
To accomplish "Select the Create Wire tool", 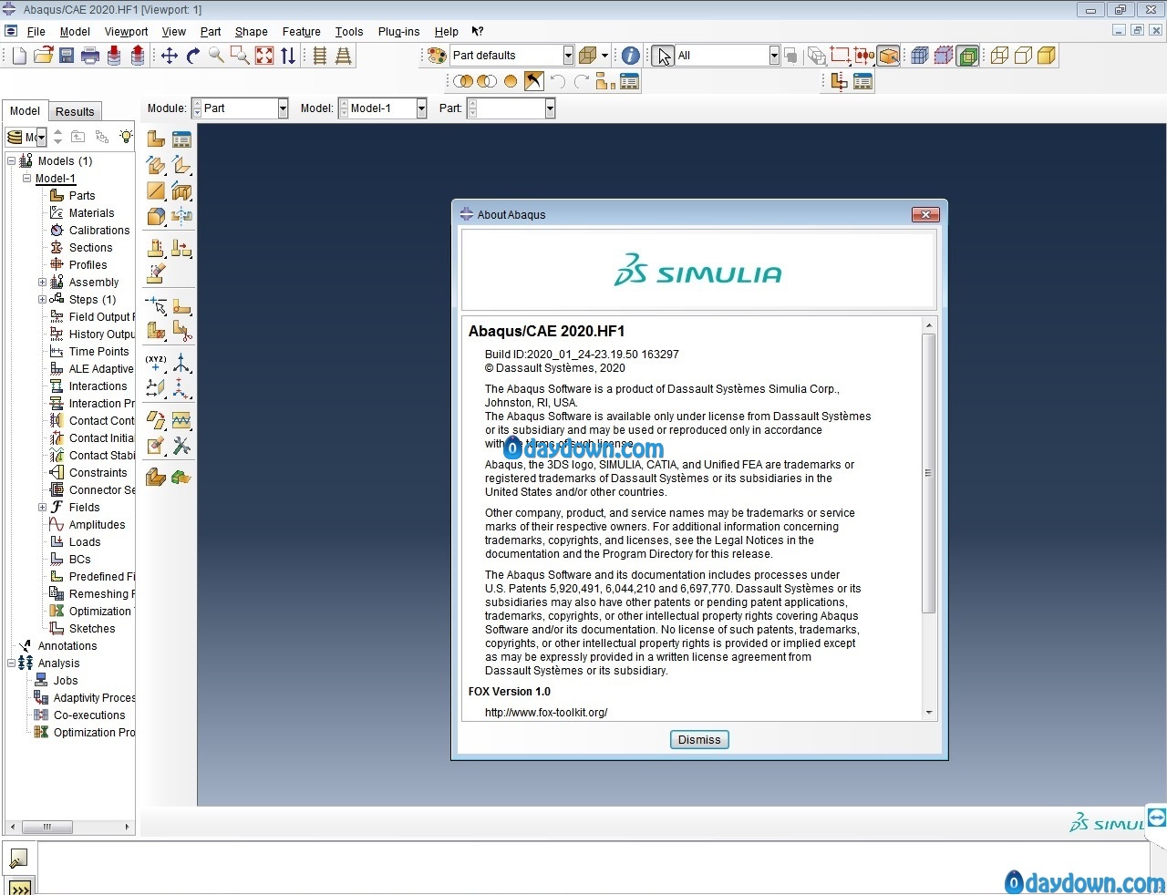I will [157, 190].
